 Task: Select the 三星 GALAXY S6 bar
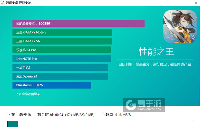pyautogui.click(x=62, y=41)
